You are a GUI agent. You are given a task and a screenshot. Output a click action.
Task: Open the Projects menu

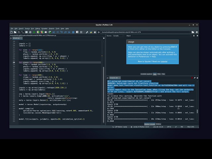click(52, 29)
